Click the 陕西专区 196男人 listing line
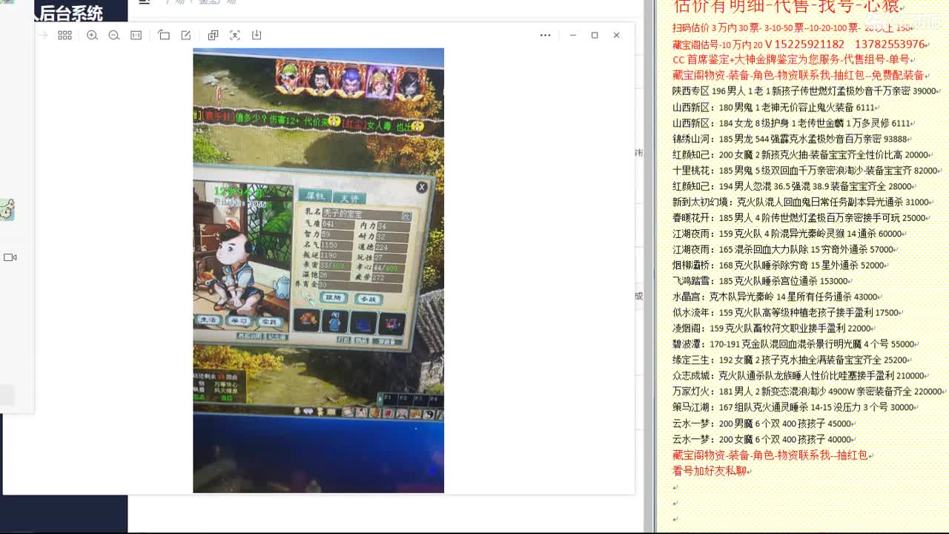The height and width of the screenshot is (534, 949). point(805,91)
